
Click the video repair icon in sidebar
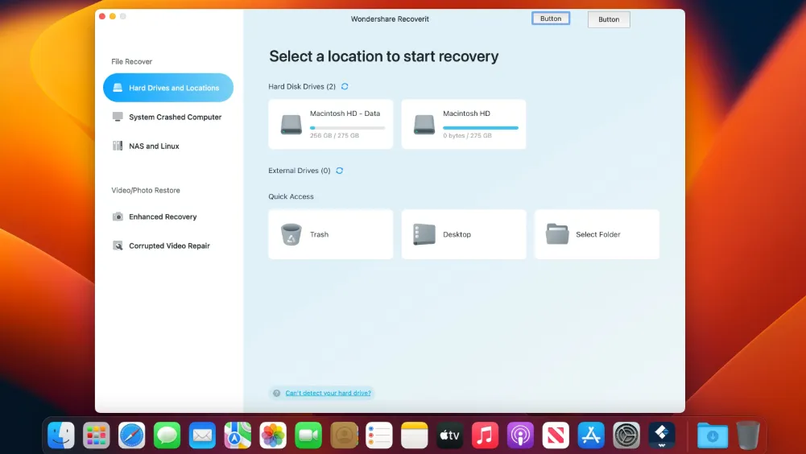(x=118, y=246)
